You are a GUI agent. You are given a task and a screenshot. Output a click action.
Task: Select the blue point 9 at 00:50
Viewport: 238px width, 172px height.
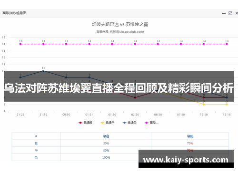[66, 77]
